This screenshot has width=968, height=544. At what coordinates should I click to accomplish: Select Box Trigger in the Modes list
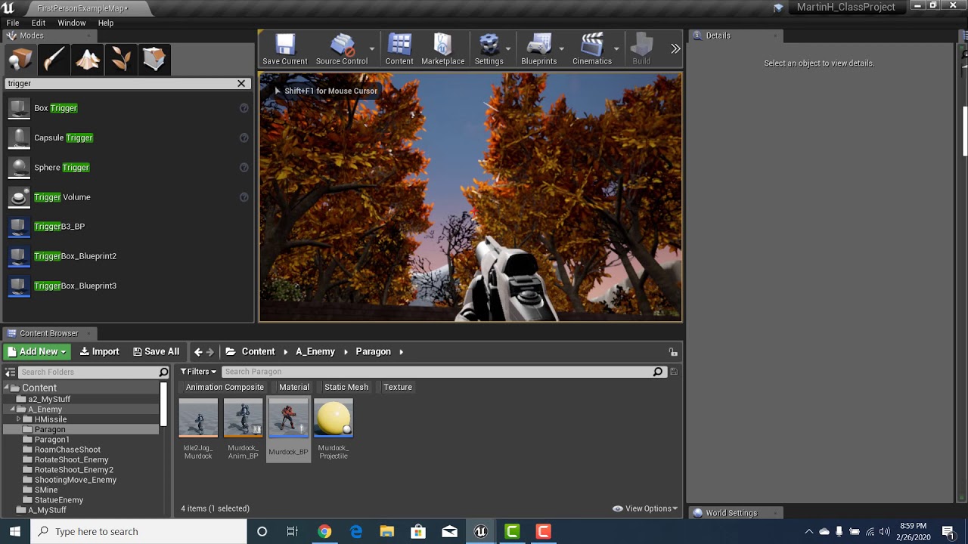127,108
